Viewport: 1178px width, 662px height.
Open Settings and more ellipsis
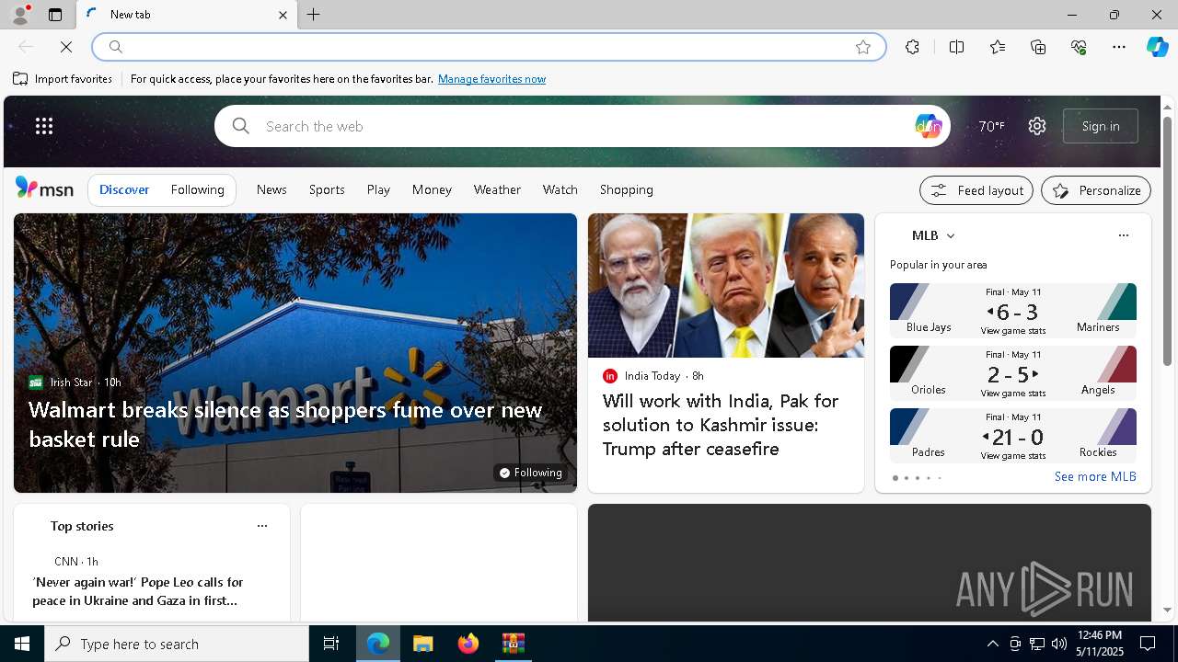[x=1119, y=47]
